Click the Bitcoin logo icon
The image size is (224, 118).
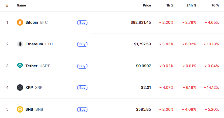tap(20, 22)
